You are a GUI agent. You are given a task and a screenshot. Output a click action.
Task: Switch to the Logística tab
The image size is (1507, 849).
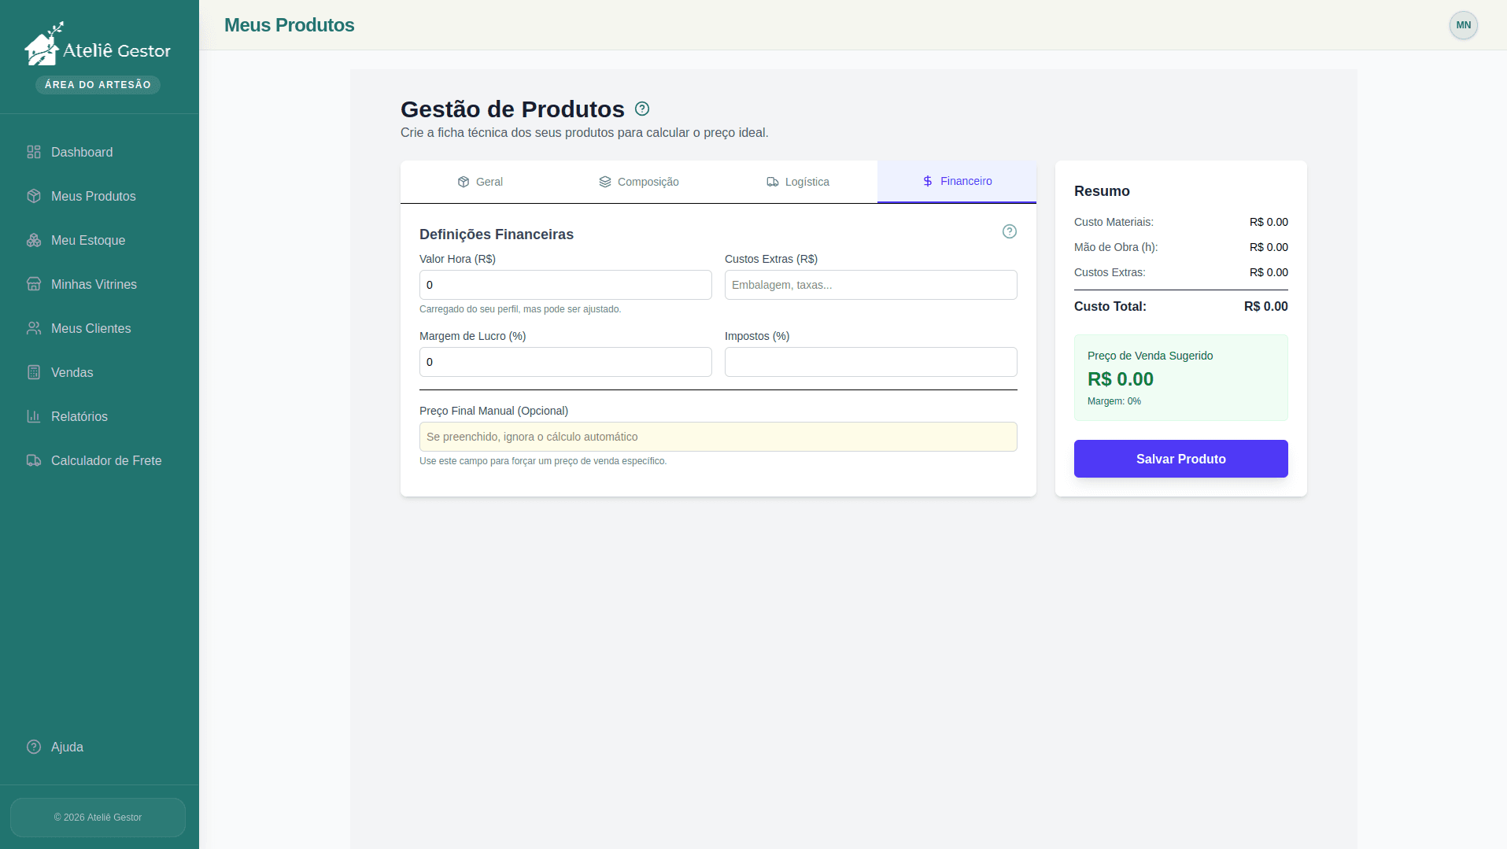[797, 182]
